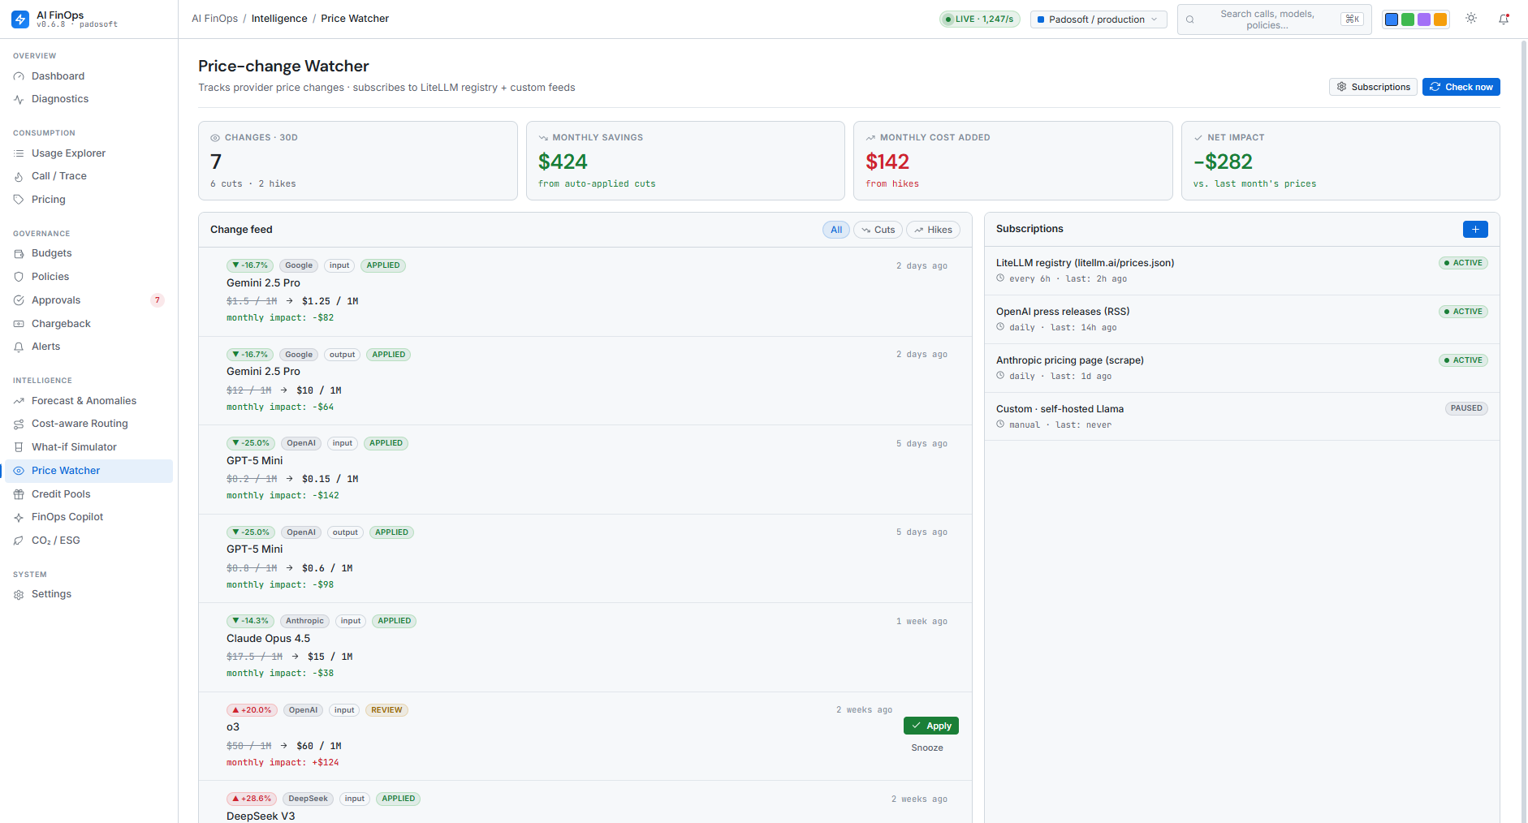Image resolution: width=1528 pixels, height=823 pixels.
Task: Open the notifications bell
Action: 1504,19
